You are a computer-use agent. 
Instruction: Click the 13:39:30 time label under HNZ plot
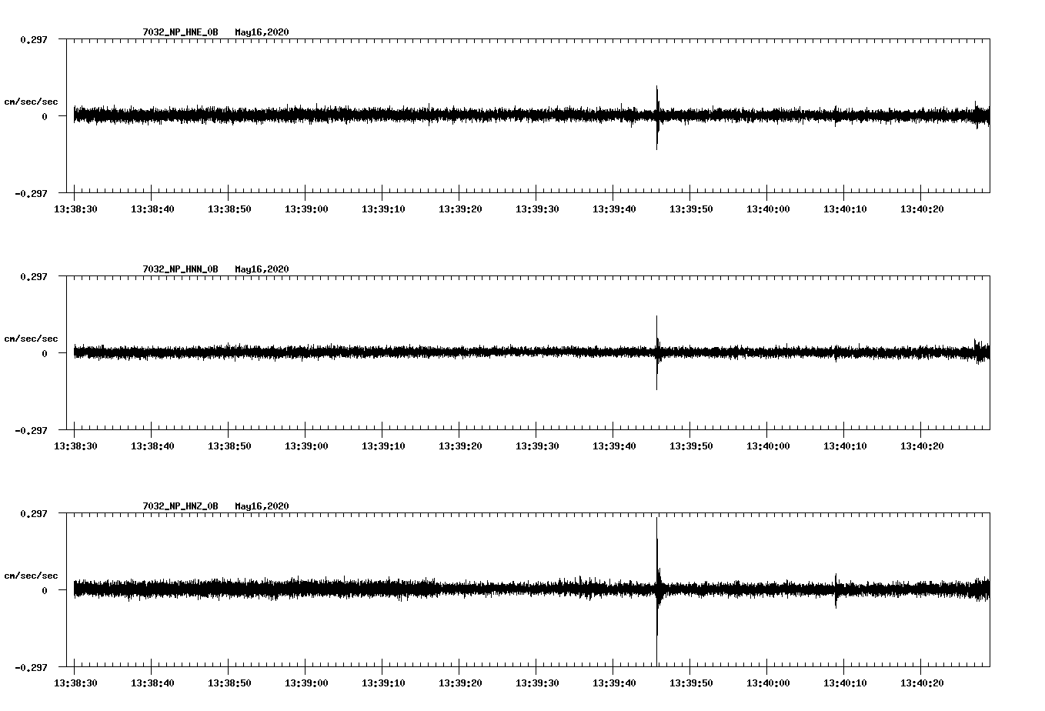pyautogui.click(x=537, y=683)
